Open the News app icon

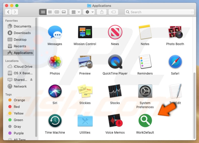coord(115,32)
